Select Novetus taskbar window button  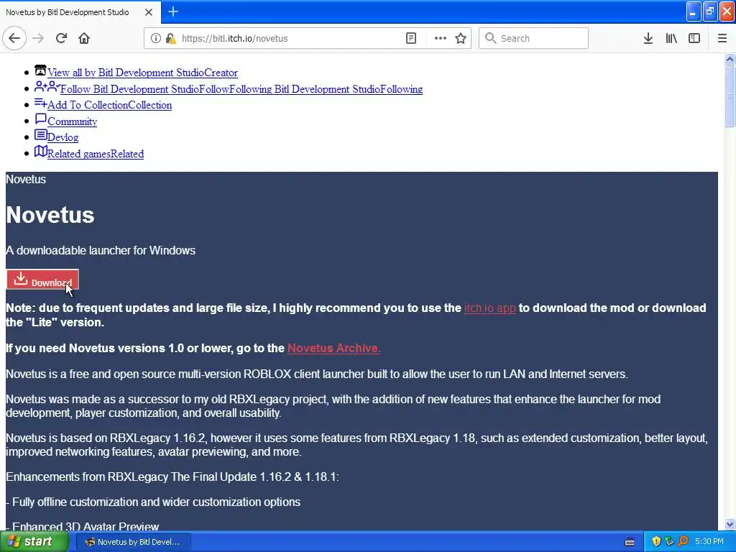click(133, 542)
